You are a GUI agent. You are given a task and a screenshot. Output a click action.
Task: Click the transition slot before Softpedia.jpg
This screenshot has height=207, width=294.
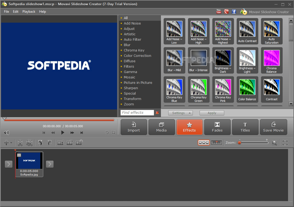click(9, 164)
